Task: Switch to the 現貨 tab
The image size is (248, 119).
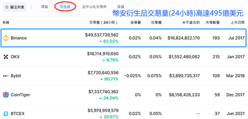Action: click(44, 7)
